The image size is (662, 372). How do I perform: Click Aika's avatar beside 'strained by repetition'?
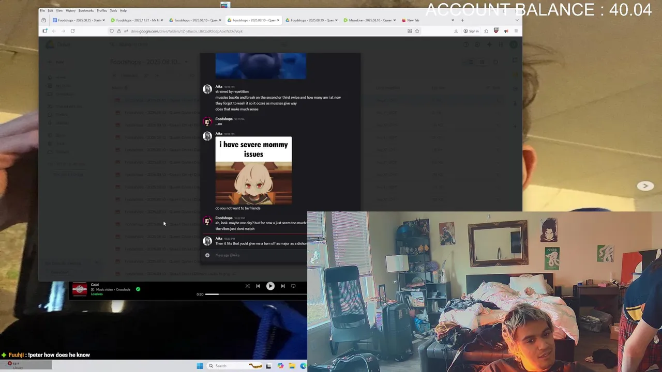tap(207, 89)
